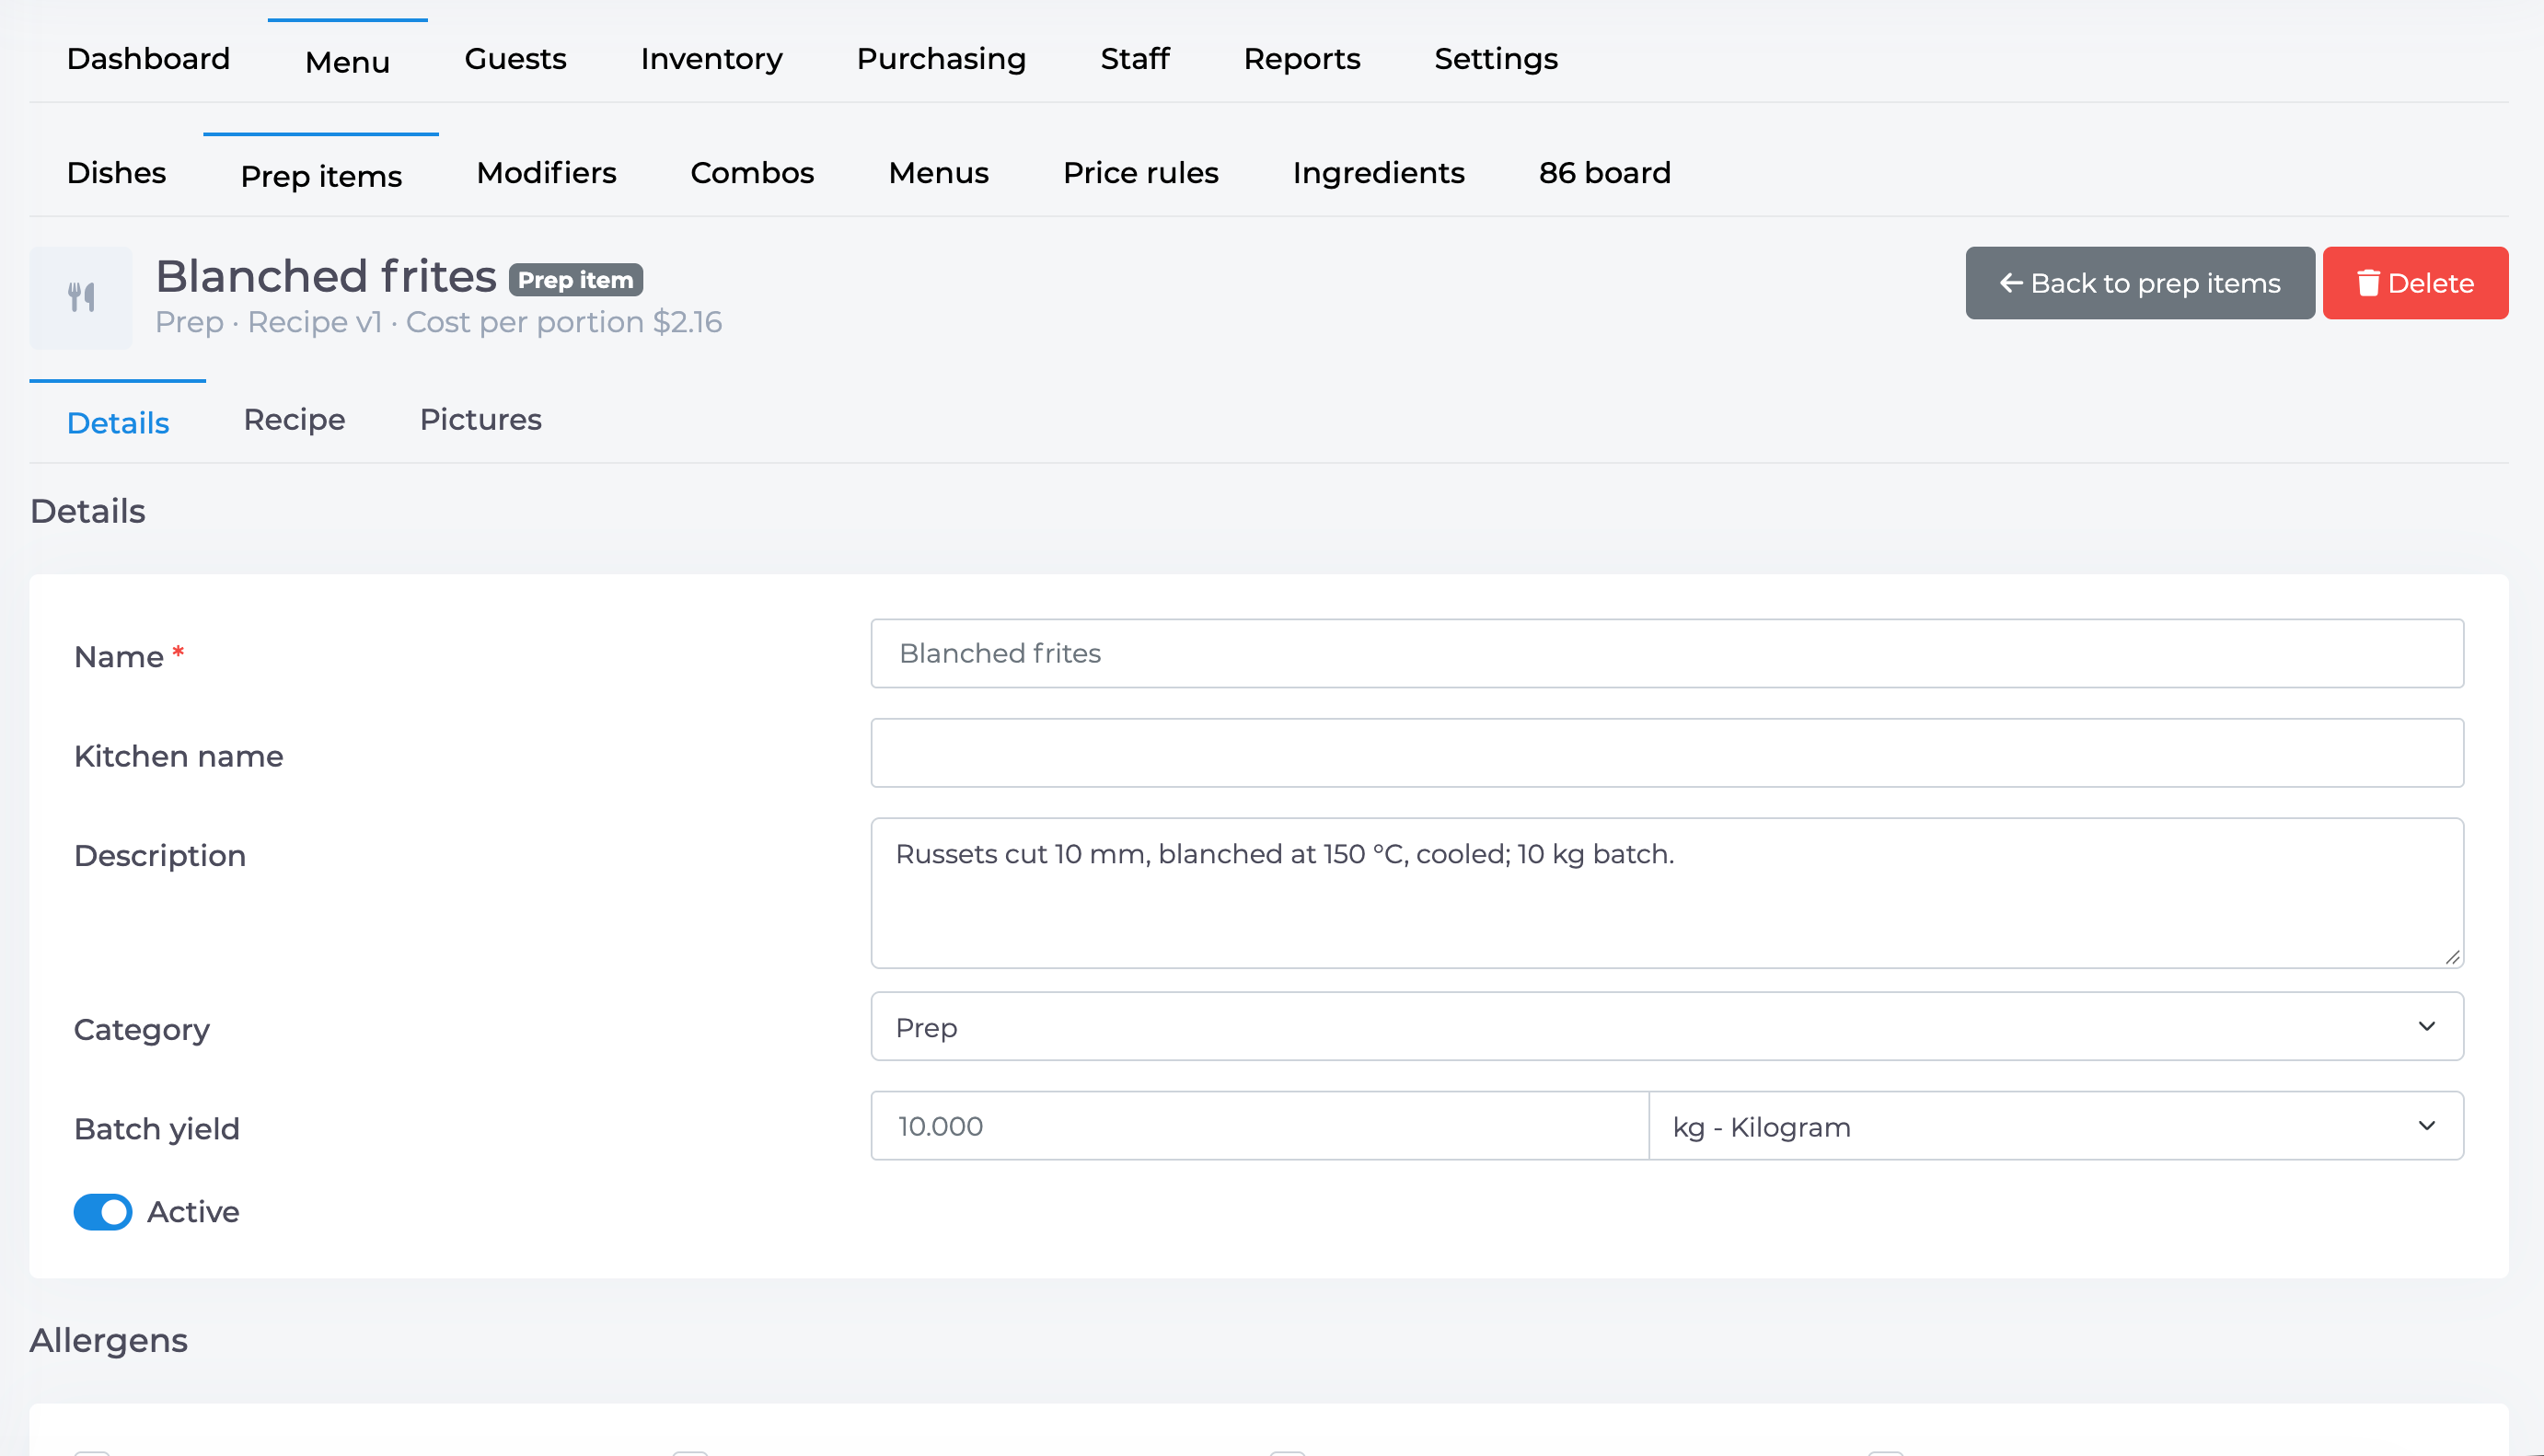Switch to the Inventory main tab
The image size is (2544, 1456).
(711, 59)
